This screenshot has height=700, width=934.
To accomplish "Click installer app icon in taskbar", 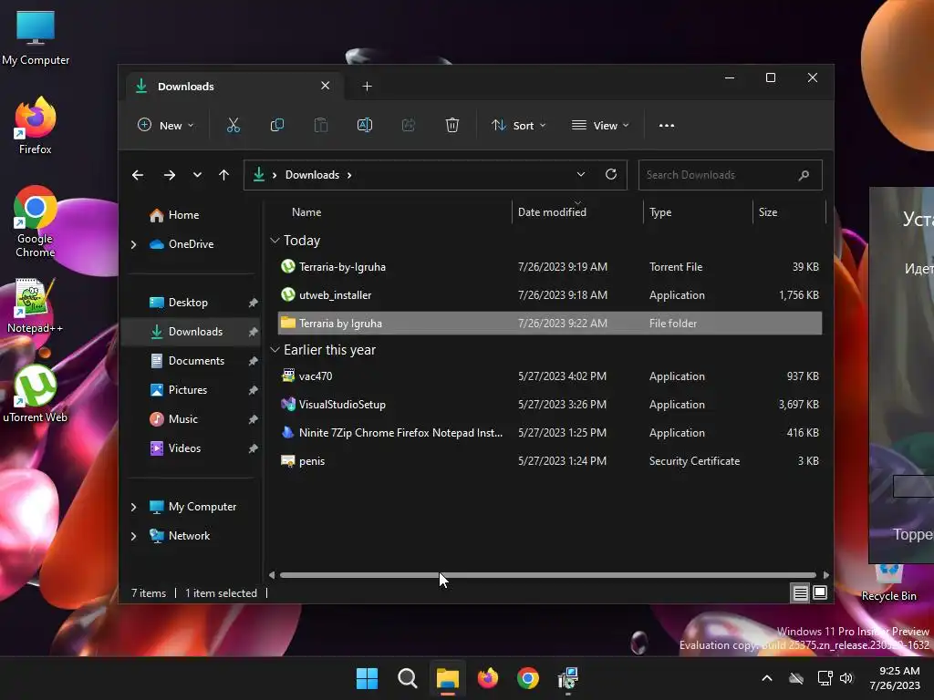I will tap(568, 678).
